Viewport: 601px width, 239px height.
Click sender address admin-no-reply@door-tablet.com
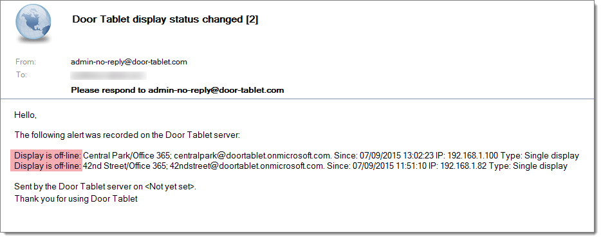tap(129, 62)
